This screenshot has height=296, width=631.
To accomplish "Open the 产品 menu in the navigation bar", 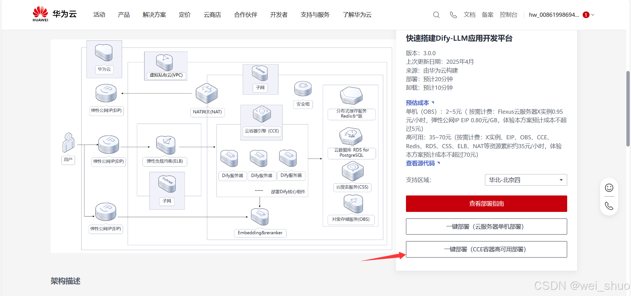I will (124, 15).
